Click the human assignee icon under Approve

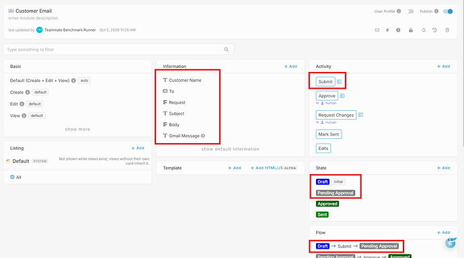point(322,103)
